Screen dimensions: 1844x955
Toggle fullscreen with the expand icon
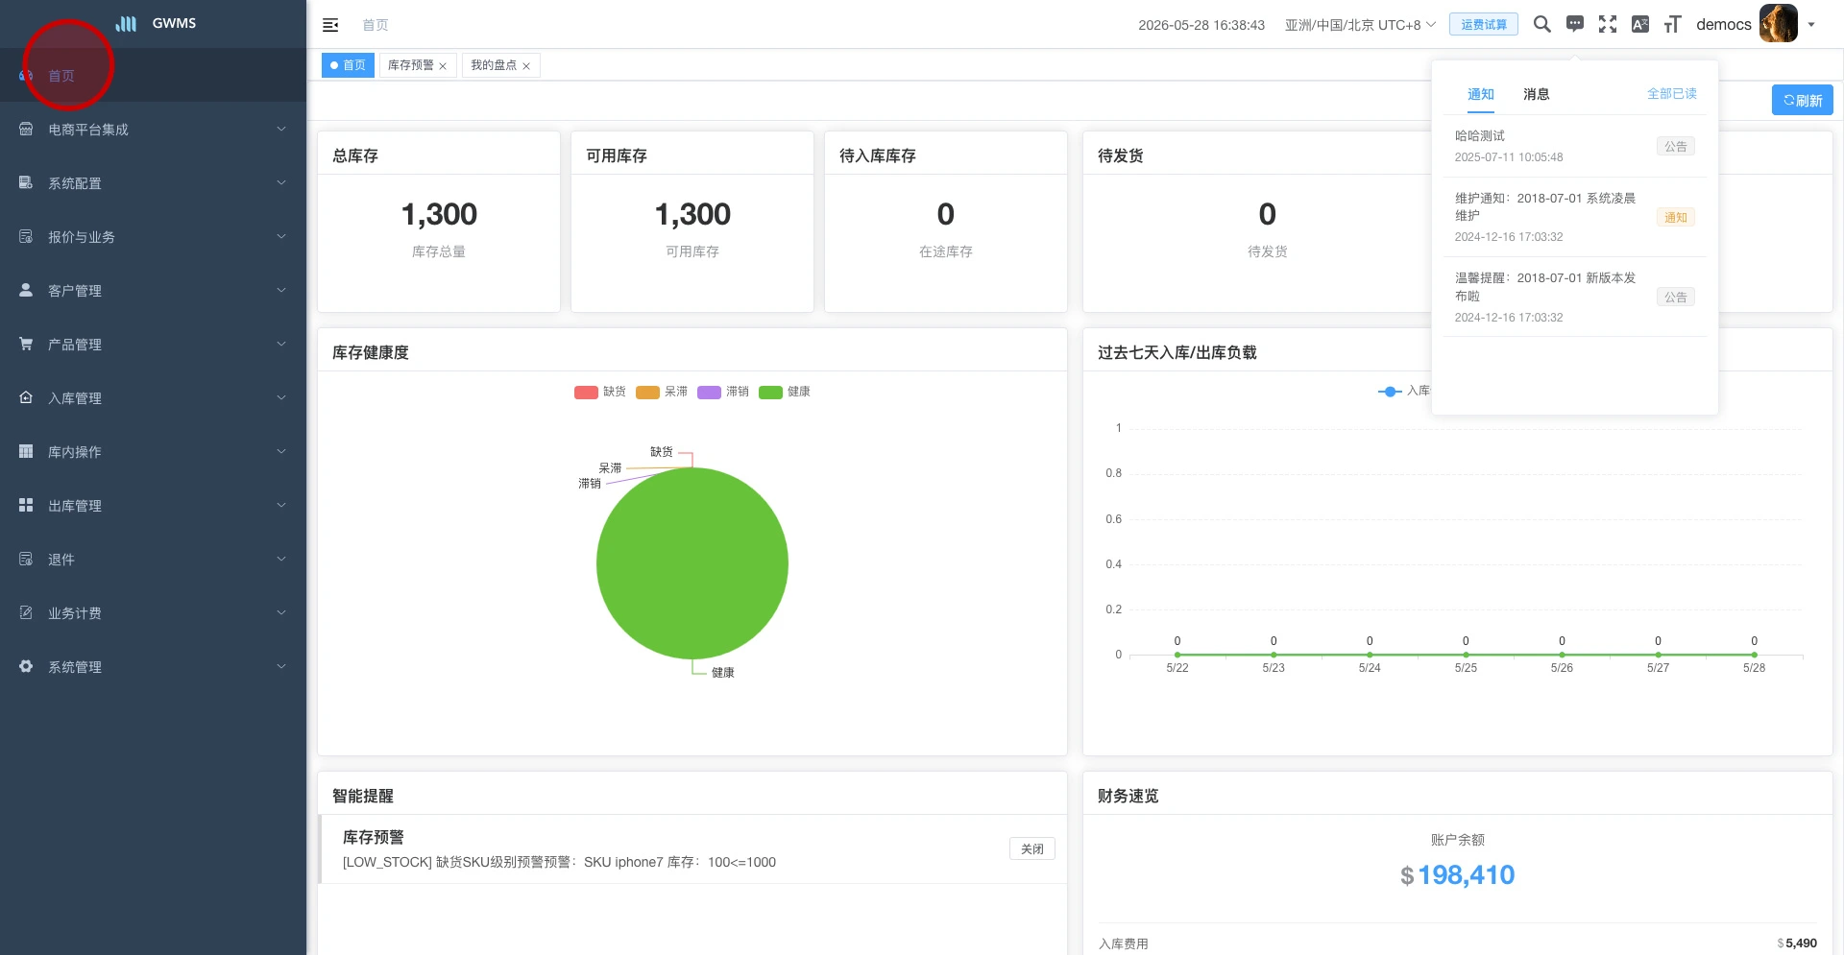tap(1608, 24)
